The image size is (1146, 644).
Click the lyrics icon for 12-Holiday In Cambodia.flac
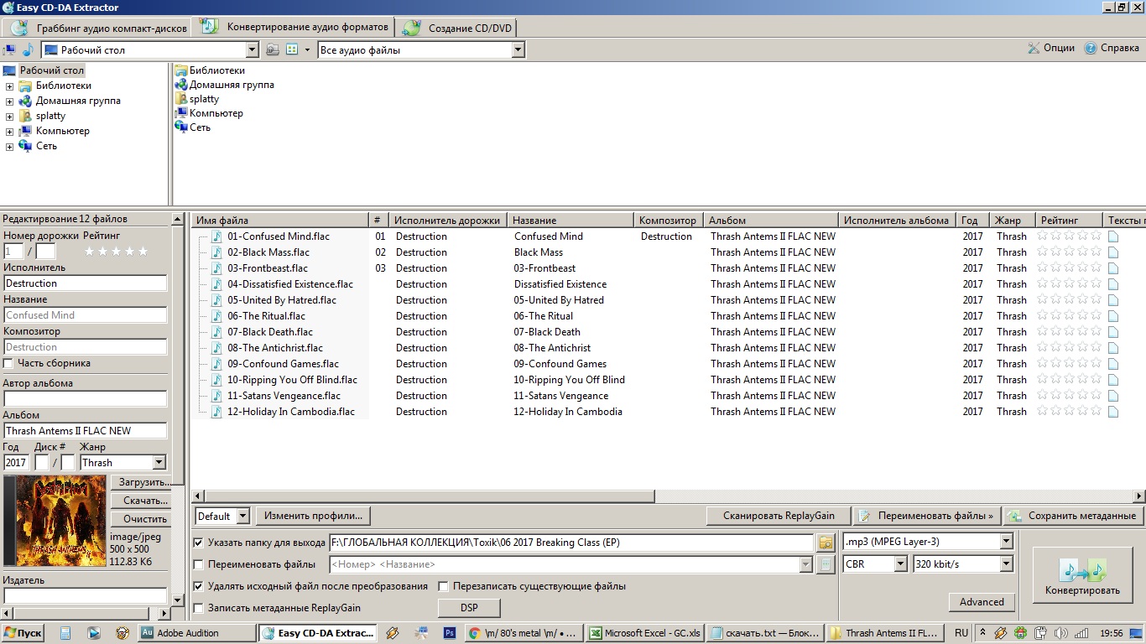point(1113,412)
